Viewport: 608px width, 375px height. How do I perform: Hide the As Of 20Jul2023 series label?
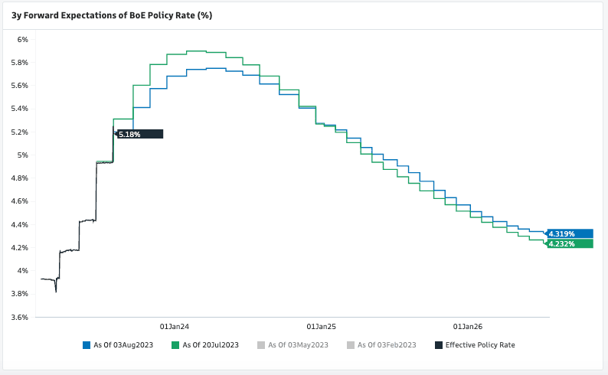coord(211,345)
